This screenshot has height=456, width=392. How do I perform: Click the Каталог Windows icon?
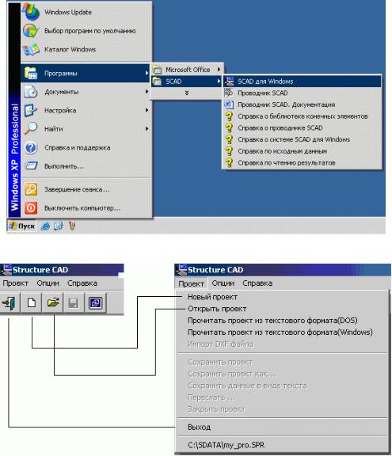coord(31,49)
